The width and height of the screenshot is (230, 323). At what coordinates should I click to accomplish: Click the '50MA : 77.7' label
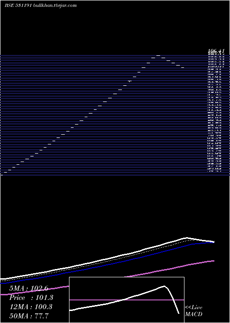[29, 316]
